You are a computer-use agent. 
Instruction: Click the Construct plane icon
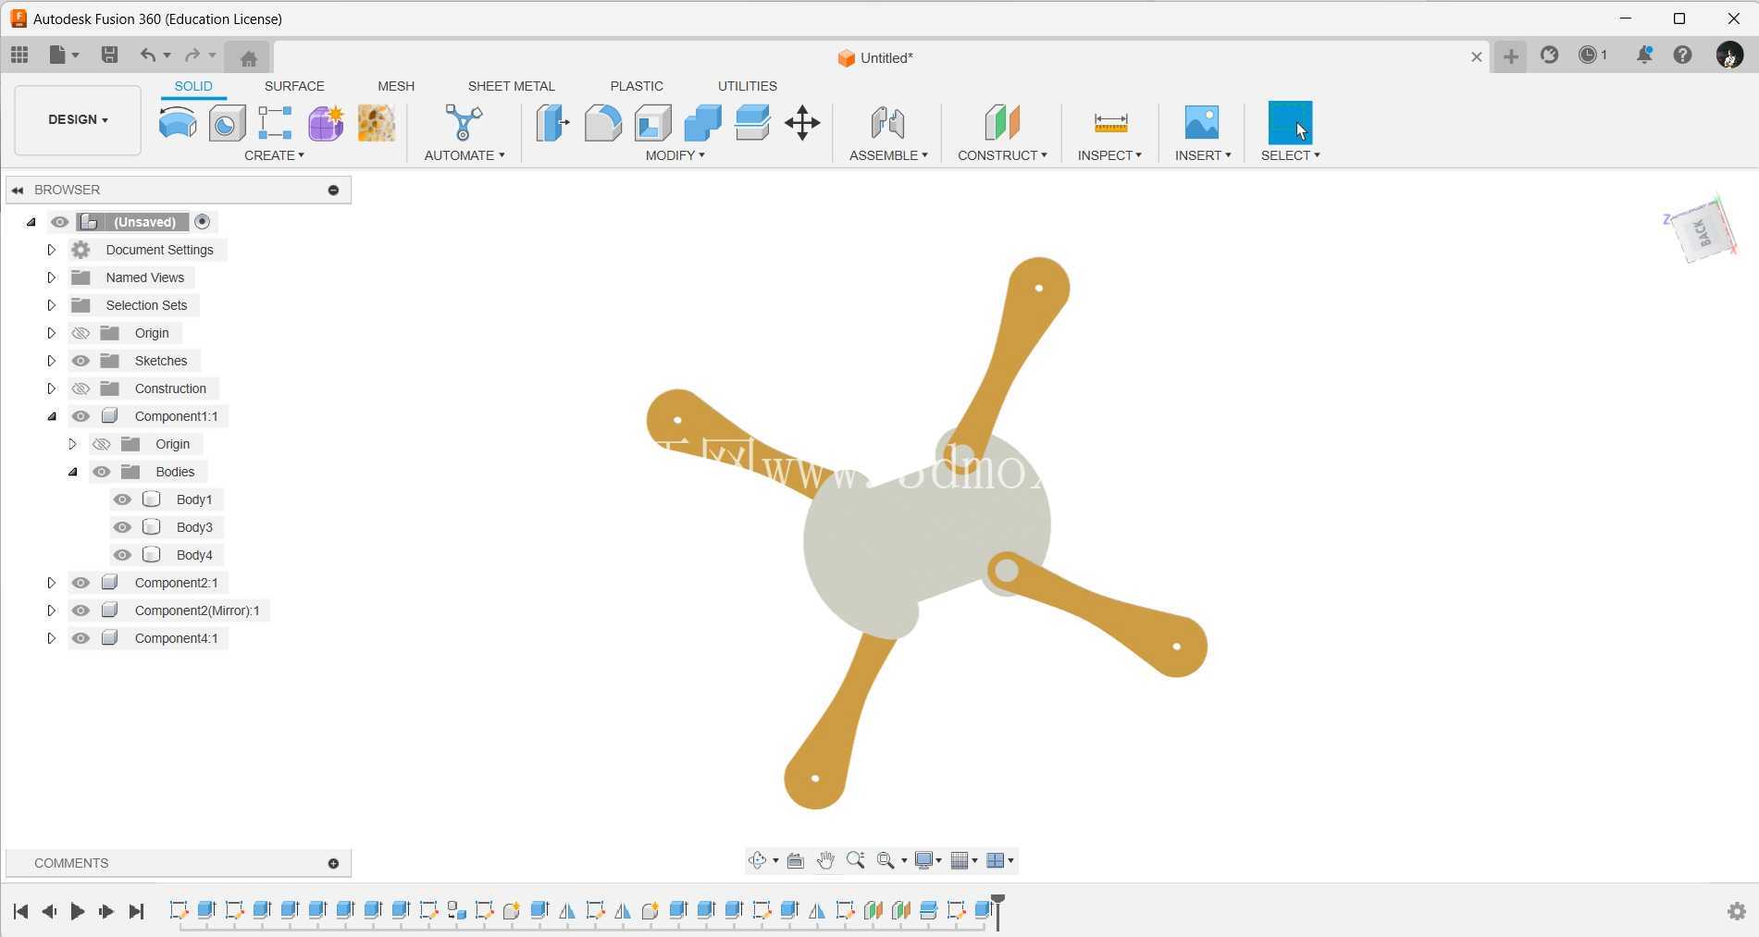coord(1002,122)
